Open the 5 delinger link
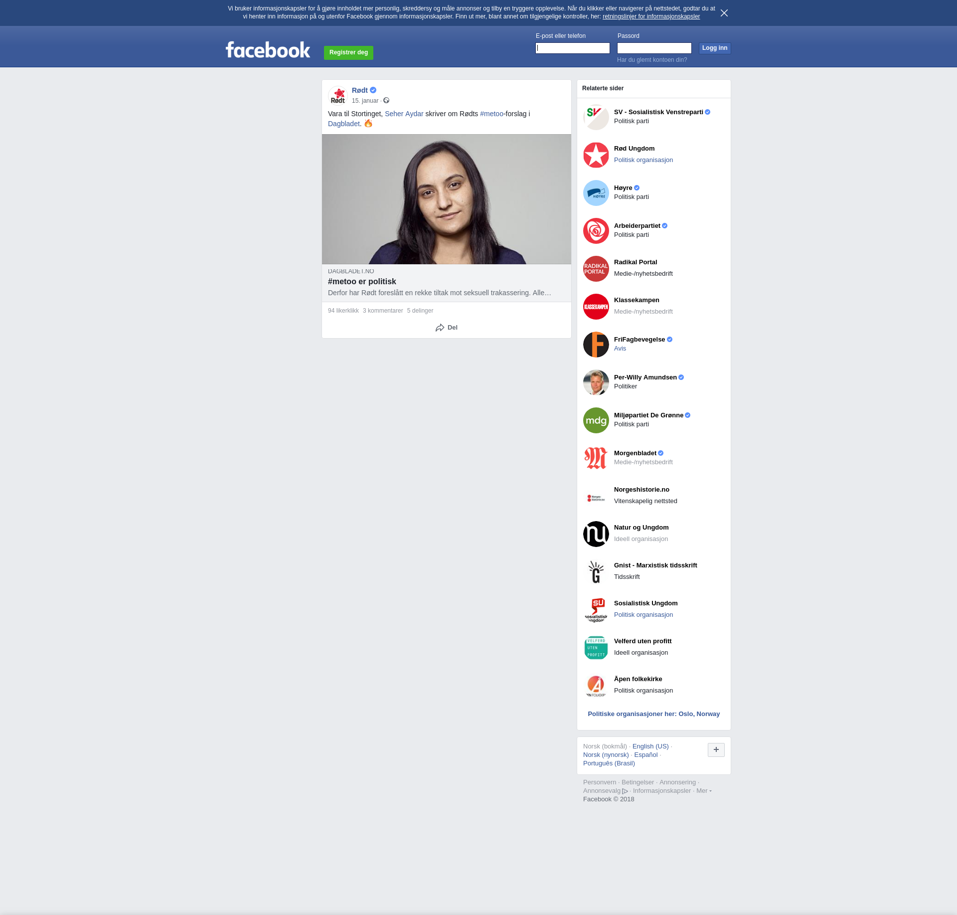Viewport: 957px width, 915px height. pos(420,311)
